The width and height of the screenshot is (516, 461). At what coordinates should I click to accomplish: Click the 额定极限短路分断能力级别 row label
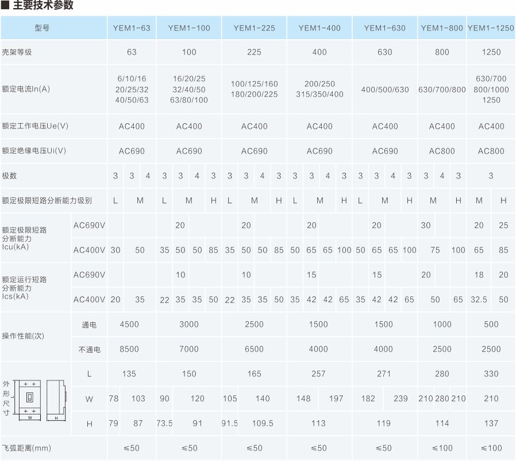click(x=47, y=200)
